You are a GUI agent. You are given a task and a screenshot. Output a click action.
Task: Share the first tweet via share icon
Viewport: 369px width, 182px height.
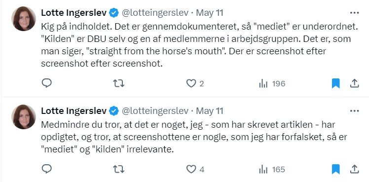354,83
